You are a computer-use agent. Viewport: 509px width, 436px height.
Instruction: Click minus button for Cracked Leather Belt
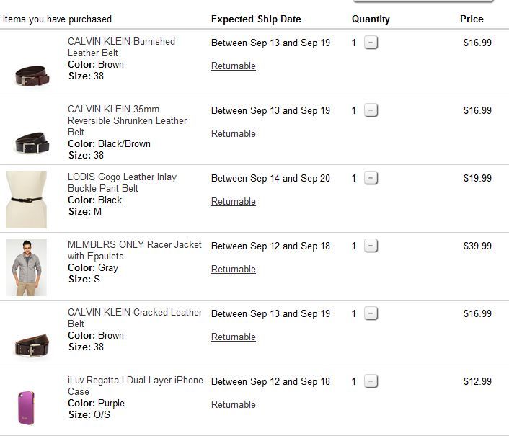click(371, 314)
